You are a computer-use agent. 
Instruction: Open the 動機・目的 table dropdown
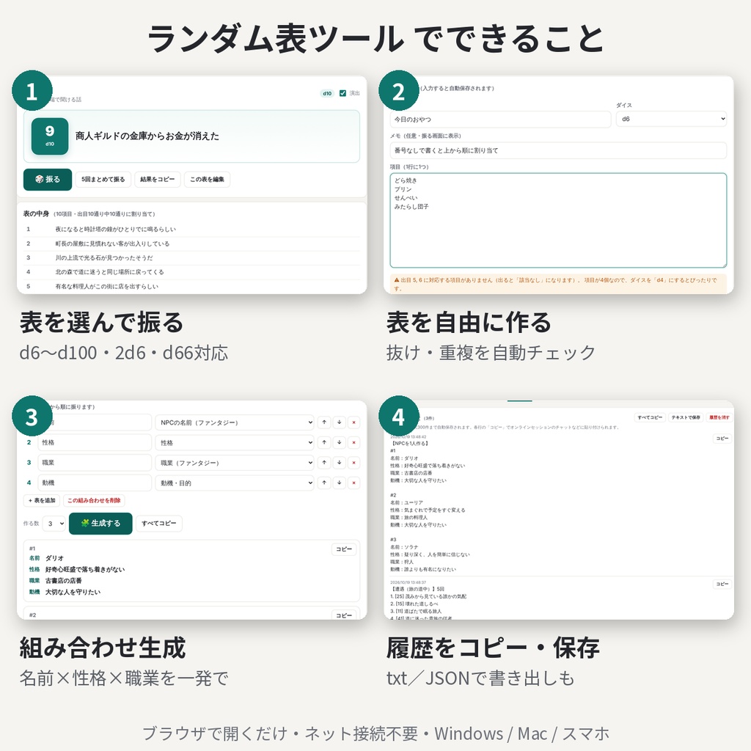point(235,483)
